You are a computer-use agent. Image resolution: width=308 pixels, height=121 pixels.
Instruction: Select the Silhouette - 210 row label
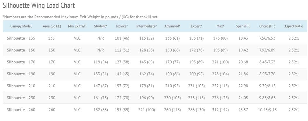pos(21,86)
